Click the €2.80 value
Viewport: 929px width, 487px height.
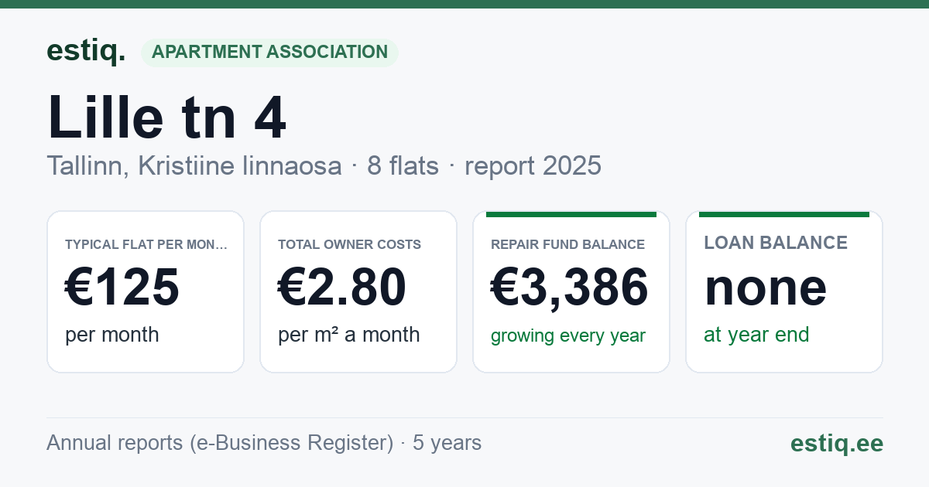[x=342, y=287]
